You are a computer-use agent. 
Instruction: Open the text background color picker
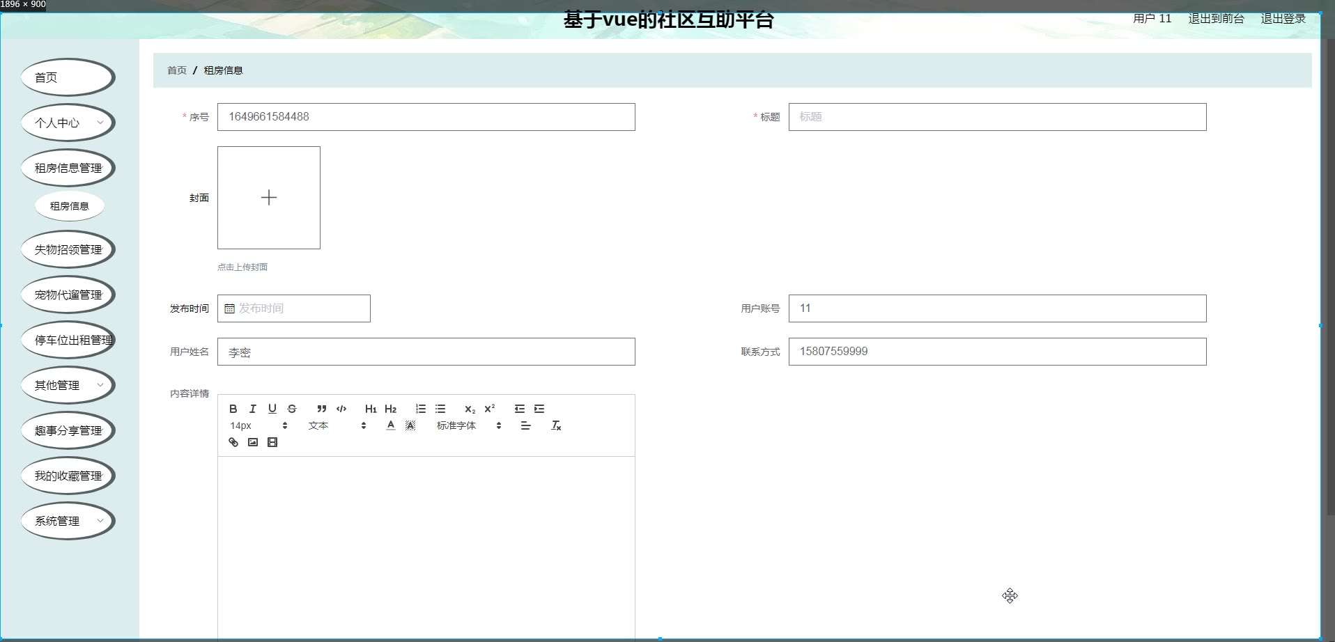[410, 425]
